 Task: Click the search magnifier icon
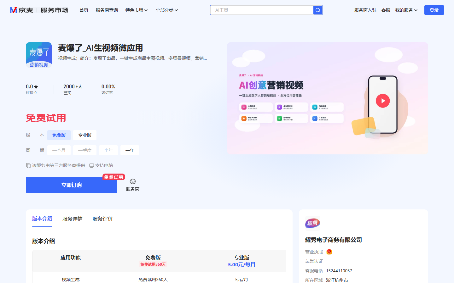(318, 10)
